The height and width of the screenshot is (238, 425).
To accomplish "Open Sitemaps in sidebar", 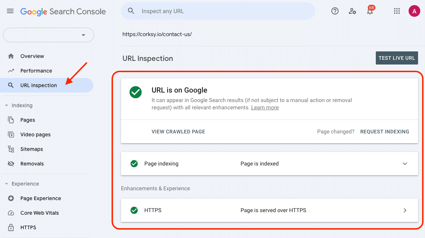I will coord(32,149).
